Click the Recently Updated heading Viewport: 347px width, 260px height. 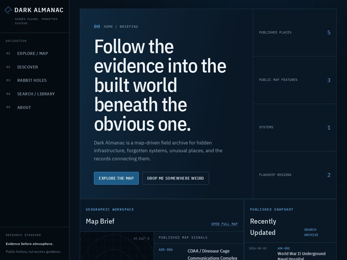coord(263,227)
